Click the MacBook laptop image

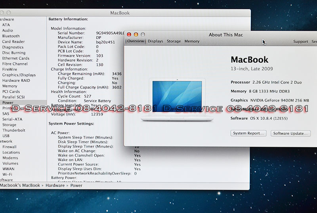(x=177, y=100)
